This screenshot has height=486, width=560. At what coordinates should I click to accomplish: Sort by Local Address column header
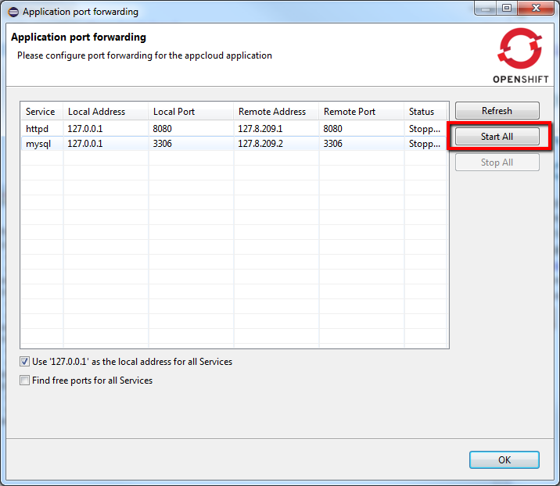pyautogui.click(x=96, y=112)
